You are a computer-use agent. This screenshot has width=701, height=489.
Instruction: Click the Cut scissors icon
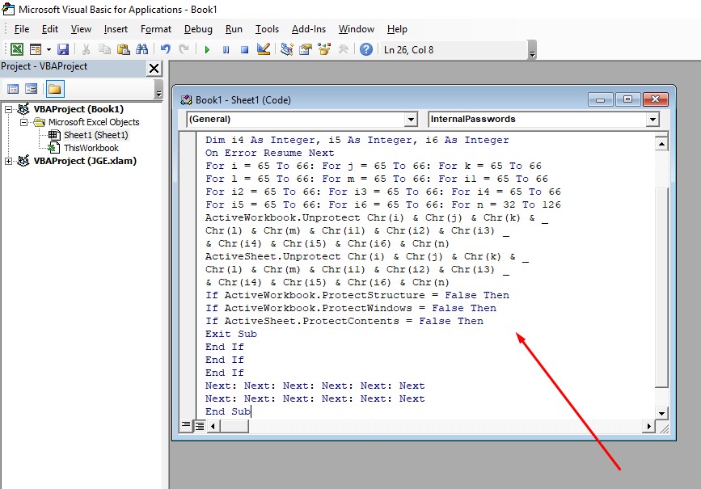pyautogui.click(x=86, y=49)
